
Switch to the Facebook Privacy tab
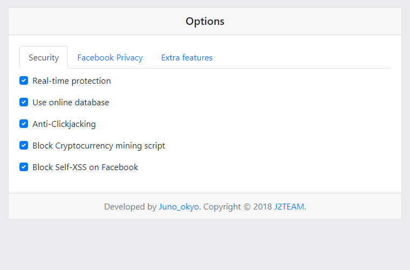click(x=110, y=58)
